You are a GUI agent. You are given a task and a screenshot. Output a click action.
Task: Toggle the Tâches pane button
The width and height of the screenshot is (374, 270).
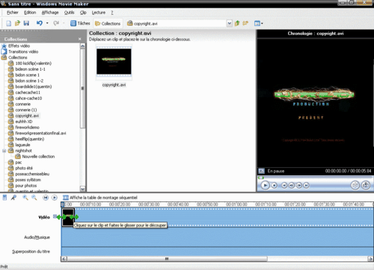point(80,23)
